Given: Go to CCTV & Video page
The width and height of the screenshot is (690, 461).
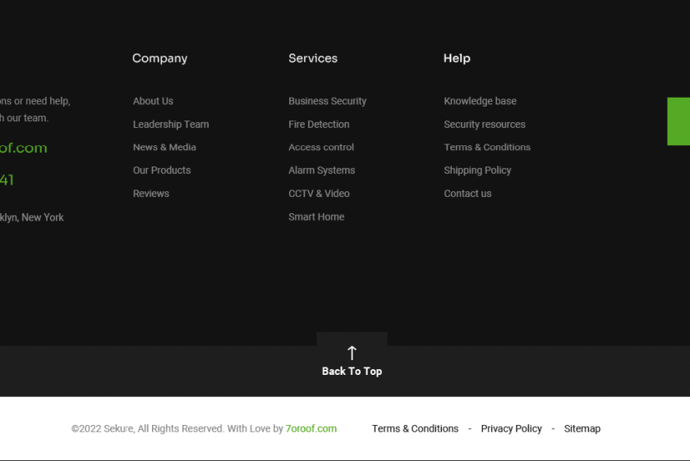Looking at the screenshot, I should click(x=319, y=194).
